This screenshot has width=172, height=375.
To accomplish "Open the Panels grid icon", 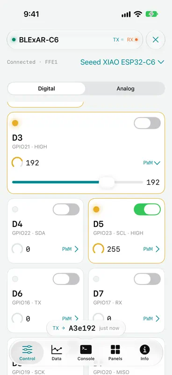I will tap(115, 350).
